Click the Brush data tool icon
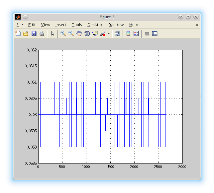Screen dimensions: 214x193 (x=103, y=33)
